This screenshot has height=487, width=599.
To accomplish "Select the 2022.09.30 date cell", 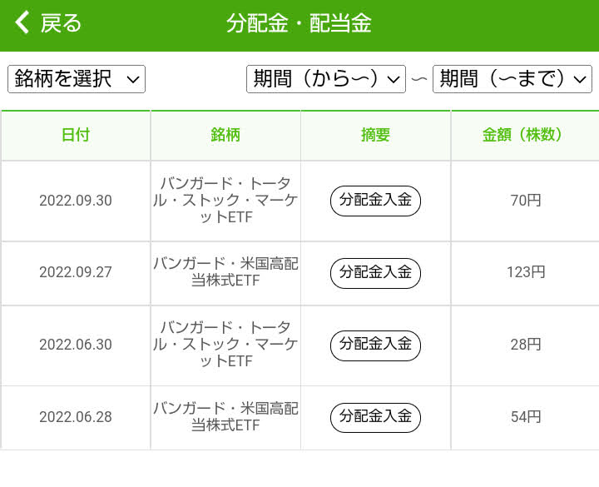I will pyautogui.click(x=76, y=201).
